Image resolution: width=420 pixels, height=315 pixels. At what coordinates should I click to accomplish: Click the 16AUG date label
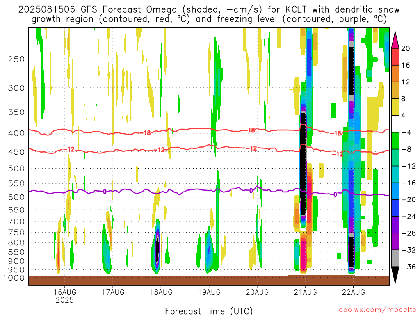pyautogui.click(x=64, y=292)
